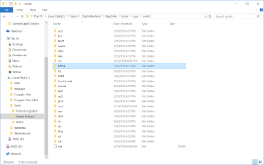264x165 pixels.
Task: Click the search magnifier icon
Action: pos(258,17)
